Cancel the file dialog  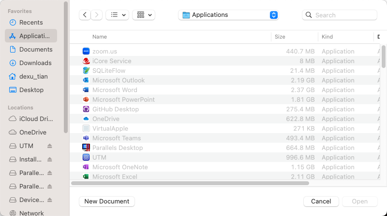pyautogui.click(x=321, y=202)
